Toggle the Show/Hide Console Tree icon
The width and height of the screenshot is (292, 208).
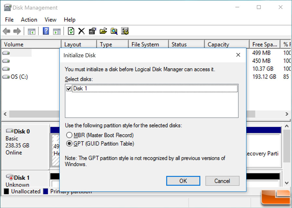(31, 31)
